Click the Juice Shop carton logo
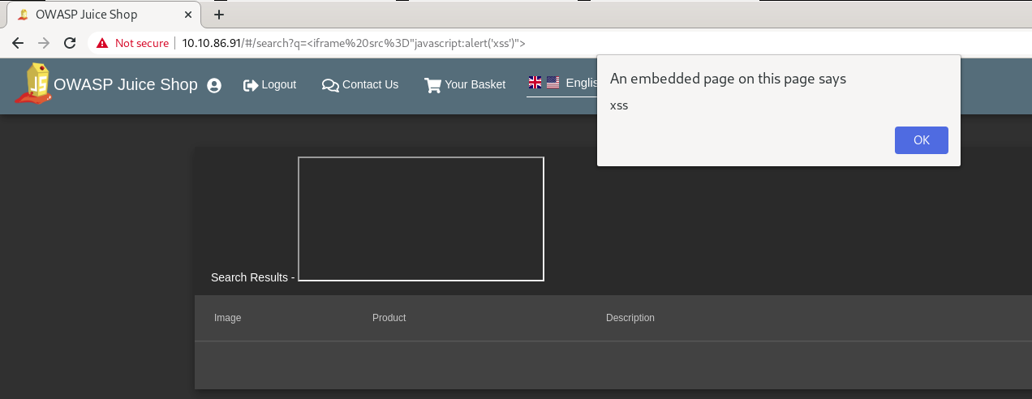Screen dimensions: 1032x399 (x=33, y=84)
